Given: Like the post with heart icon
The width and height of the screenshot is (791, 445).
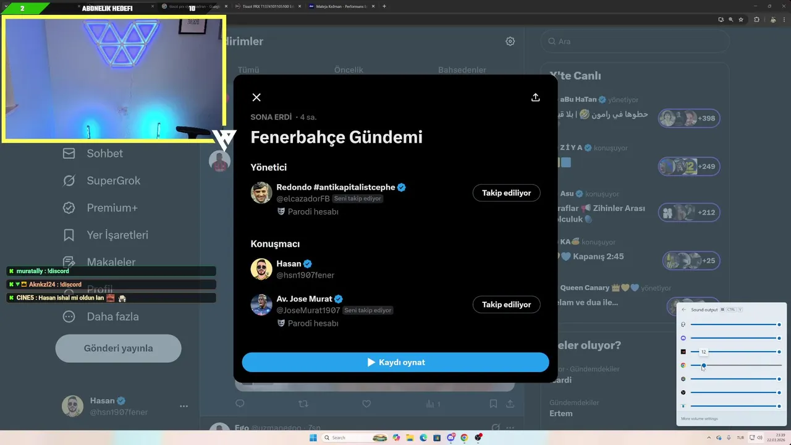Looking at the screenshot, I should 366,404.
